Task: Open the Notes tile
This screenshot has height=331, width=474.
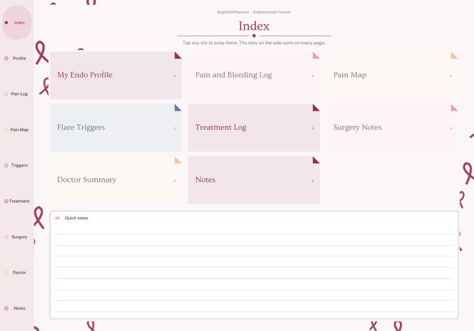Action: click(254, 180)
